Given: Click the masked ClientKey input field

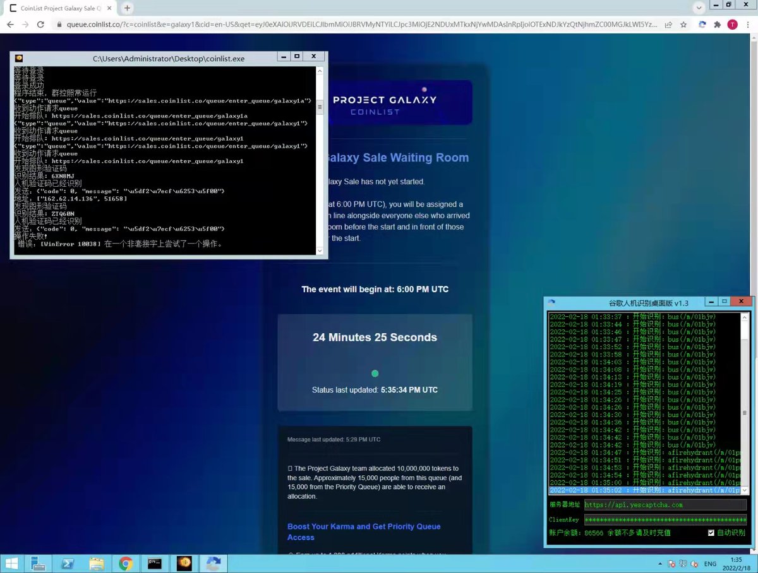Looking at the screenshot, I should 665,520.
